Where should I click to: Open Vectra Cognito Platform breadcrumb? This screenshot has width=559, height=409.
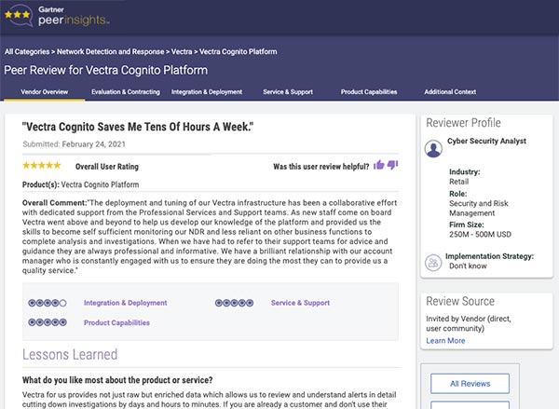click(x=239, y=51)
